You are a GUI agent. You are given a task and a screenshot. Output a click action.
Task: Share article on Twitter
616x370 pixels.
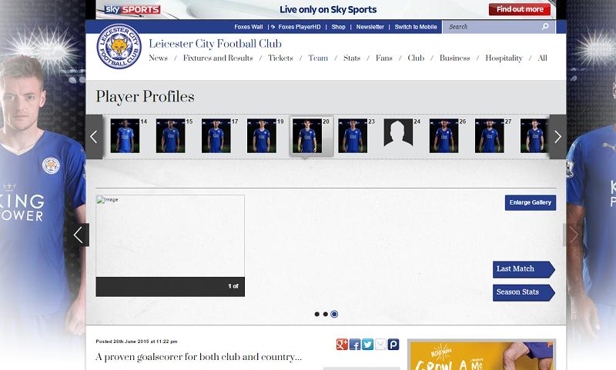(x=368, y=345)
